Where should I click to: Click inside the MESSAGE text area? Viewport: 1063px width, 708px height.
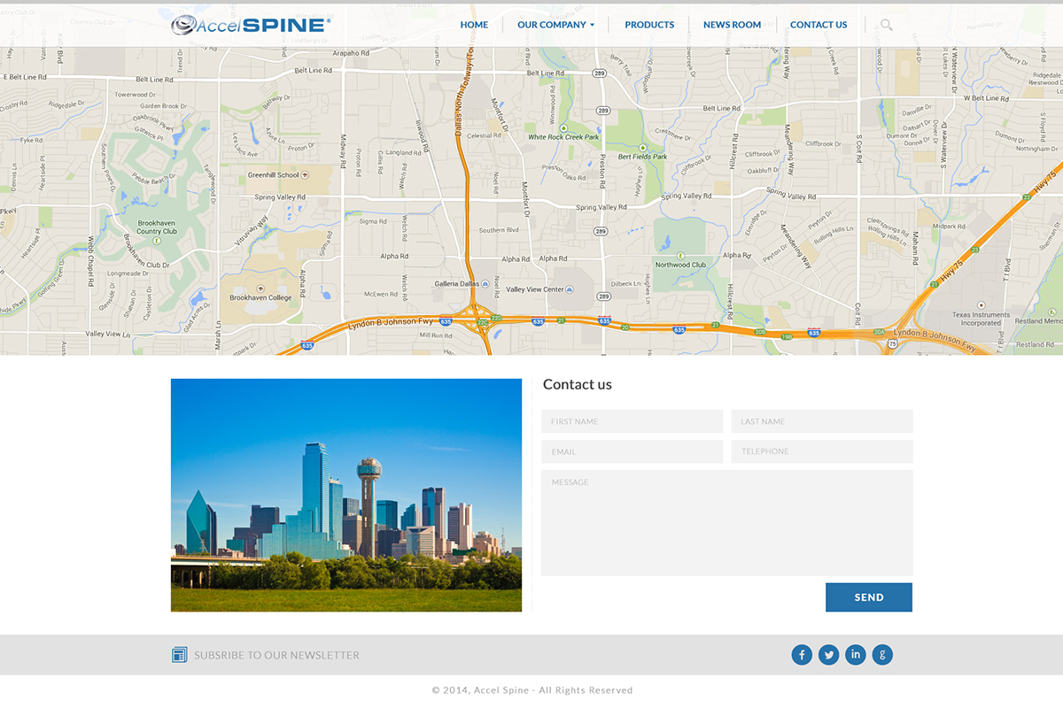click(x=726, y=522)
